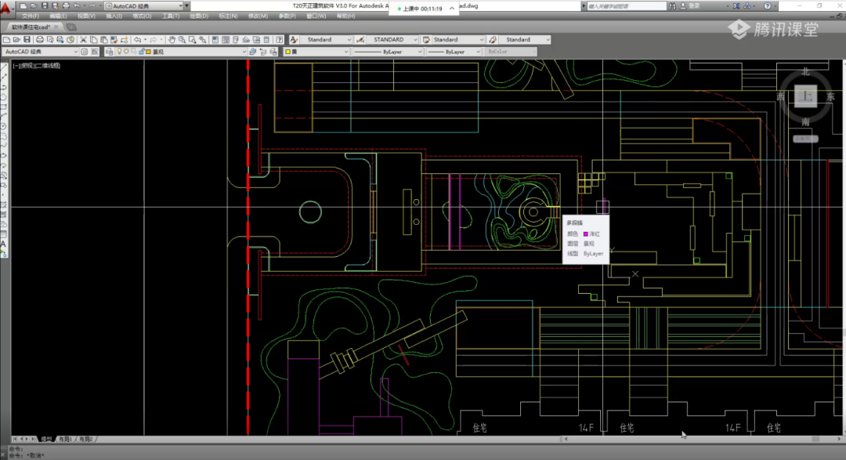Select the Circle draw tool
Image resolution: width=846 pixels, height=460 pixels.
point(4,126)
